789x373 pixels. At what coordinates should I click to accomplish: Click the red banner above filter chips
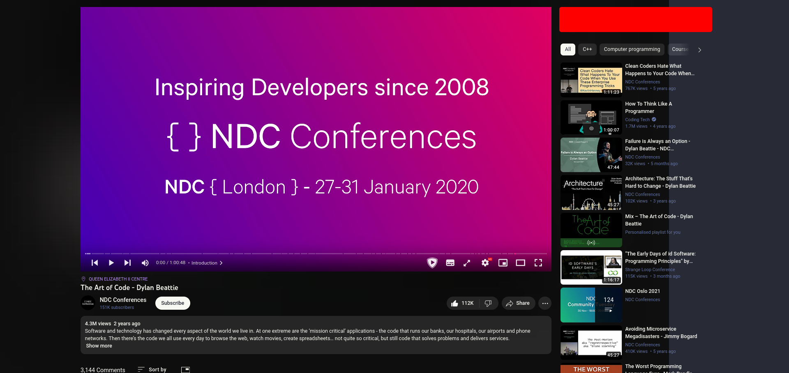tap(636, 19)
